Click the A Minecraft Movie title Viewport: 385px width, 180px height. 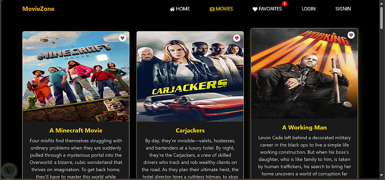(76, 130)
